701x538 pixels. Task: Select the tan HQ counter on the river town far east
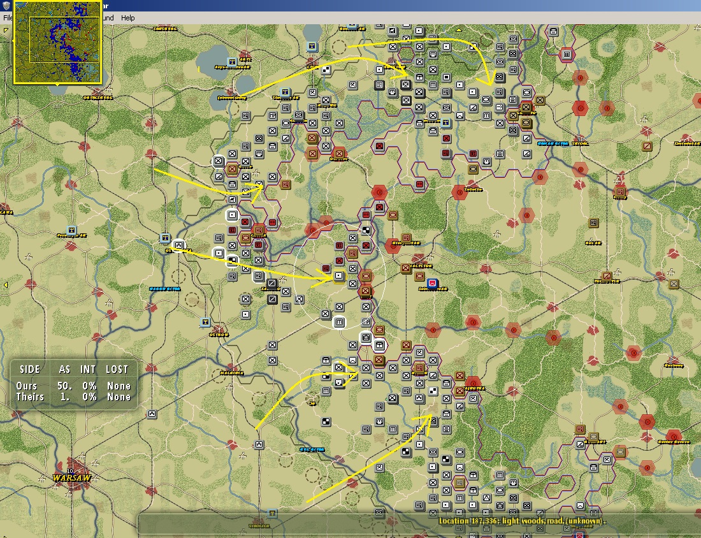pyautogui.click(x=620, y=192)
